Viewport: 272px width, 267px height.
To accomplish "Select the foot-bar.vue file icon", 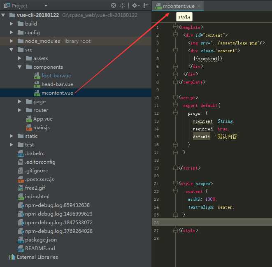I will [x=37, y=76].
